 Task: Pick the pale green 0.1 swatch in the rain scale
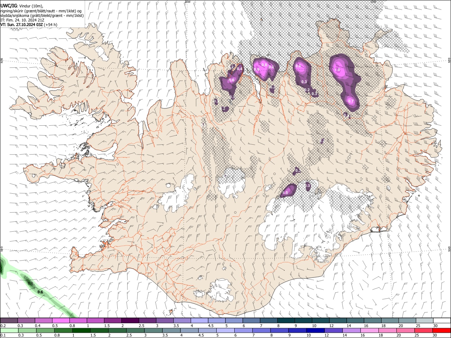pos(9,331)
